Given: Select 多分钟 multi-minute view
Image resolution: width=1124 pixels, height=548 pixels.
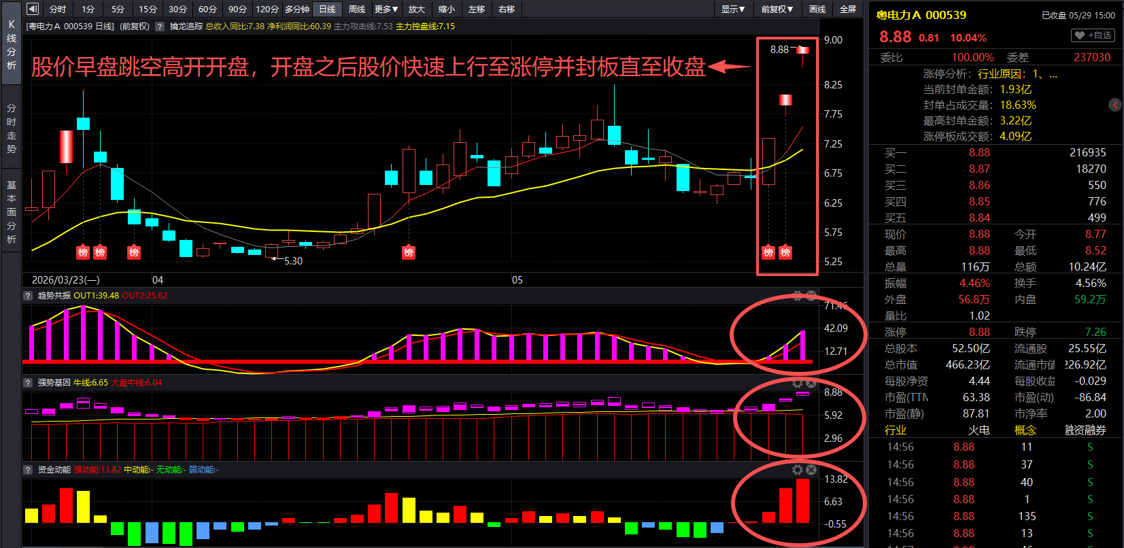Looking at the screenshot, I should 297,9.
